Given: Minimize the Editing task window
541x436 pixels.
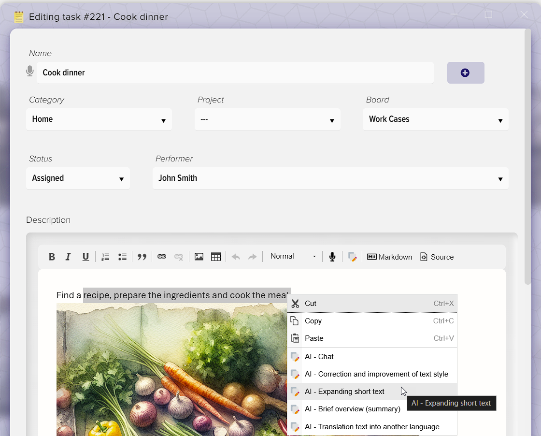Looking at the screenshot, I should 454,15.
